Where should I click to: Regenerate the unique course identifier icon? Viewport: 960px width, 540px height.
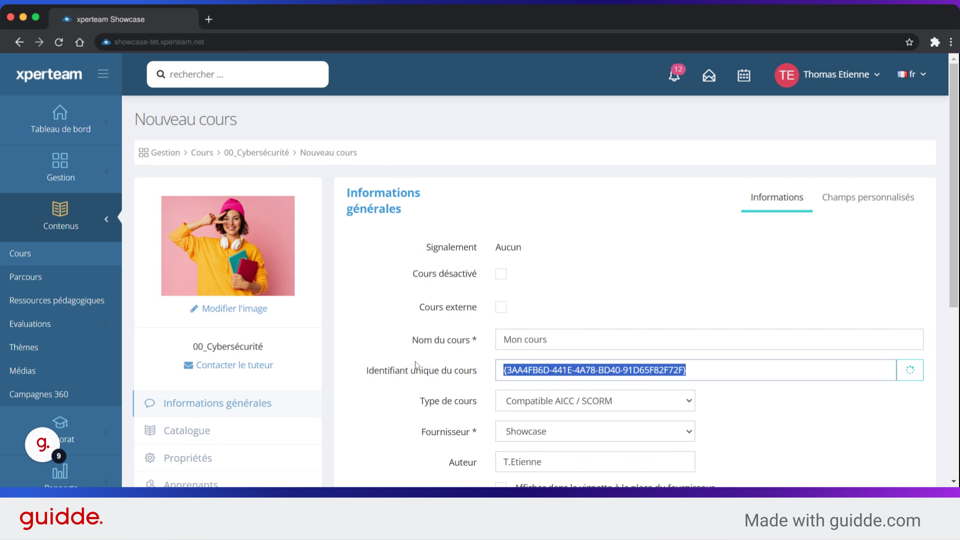909,370
